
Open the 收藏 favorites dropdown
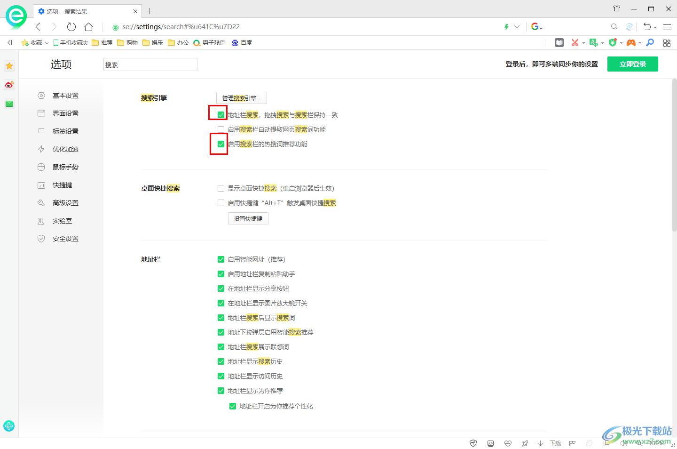[x=35, y=43]
